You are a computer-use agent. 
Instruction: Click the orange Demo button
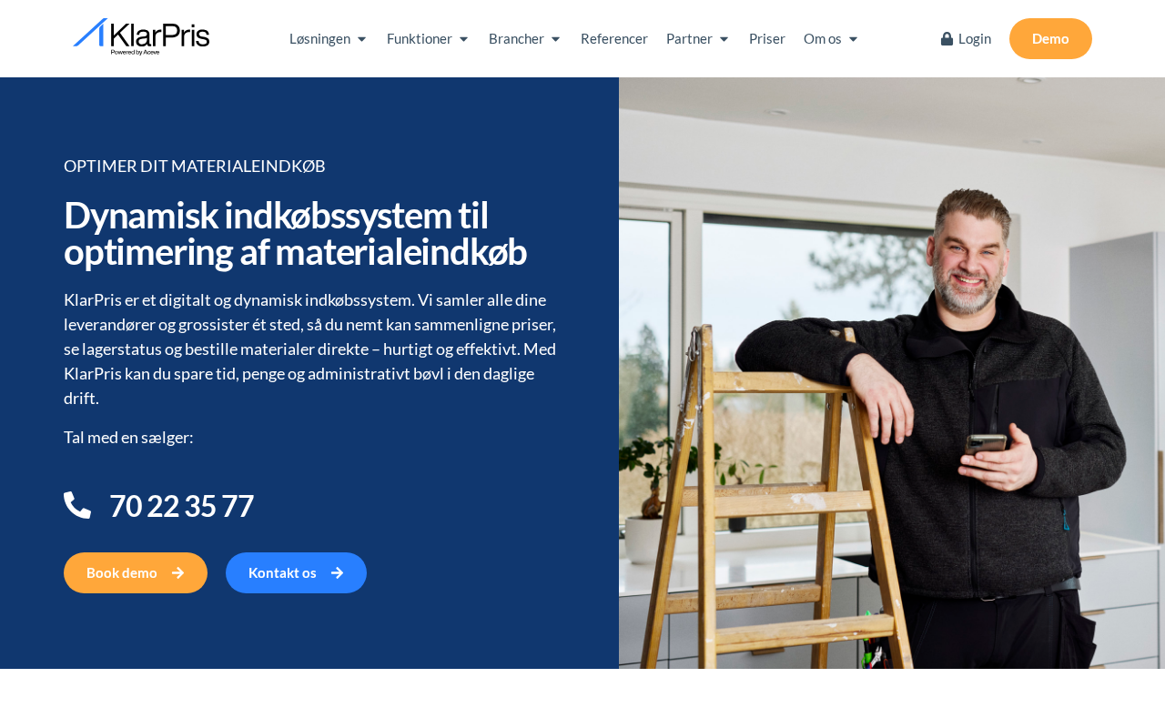(x=1050, y=38)
